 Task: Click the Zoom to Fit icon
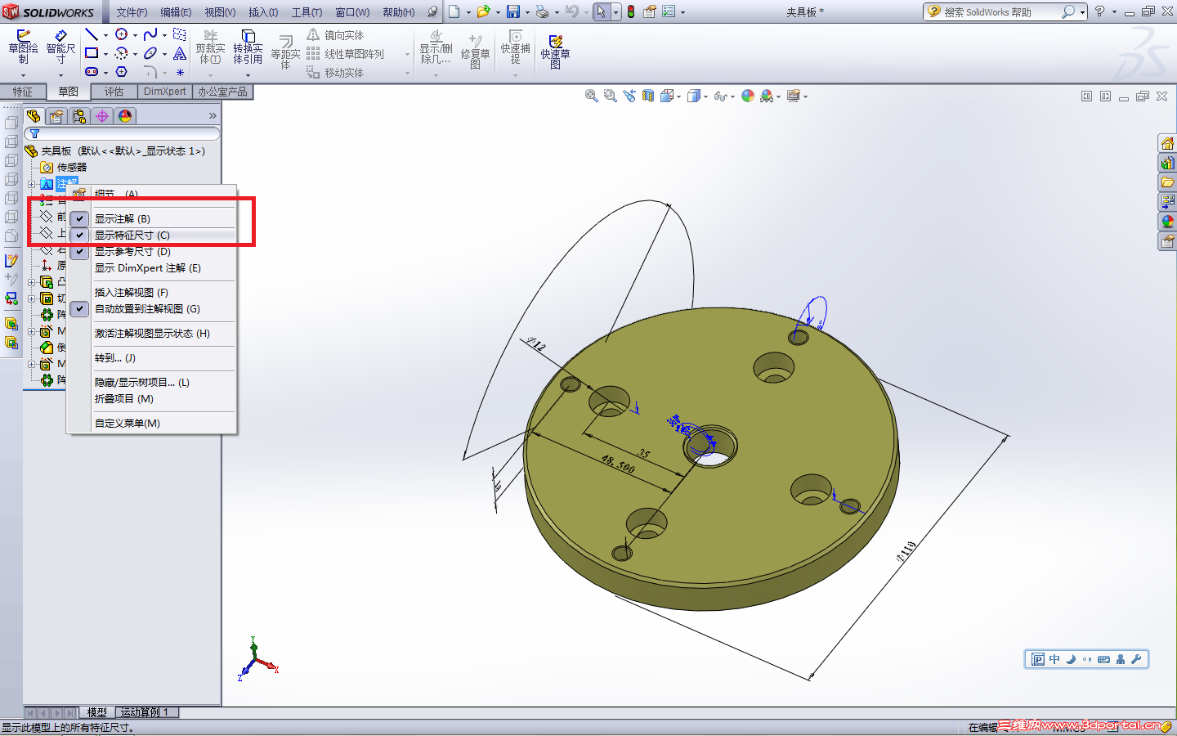591,96
